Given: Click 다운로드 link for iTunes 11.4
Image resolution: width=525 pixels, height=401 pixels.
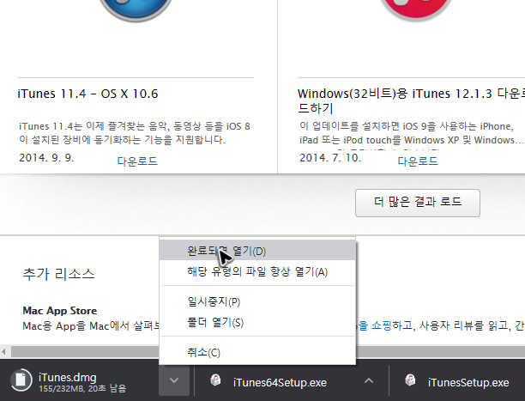Looking at the screenshot, I should coord(137,161).
